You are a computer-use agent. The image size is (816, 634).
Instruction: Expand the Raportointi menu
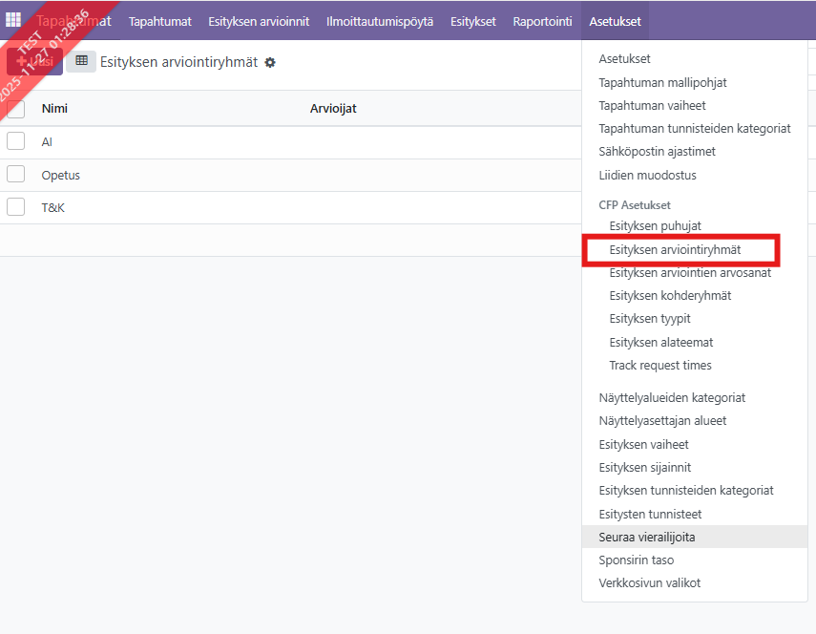coord(542,21)
